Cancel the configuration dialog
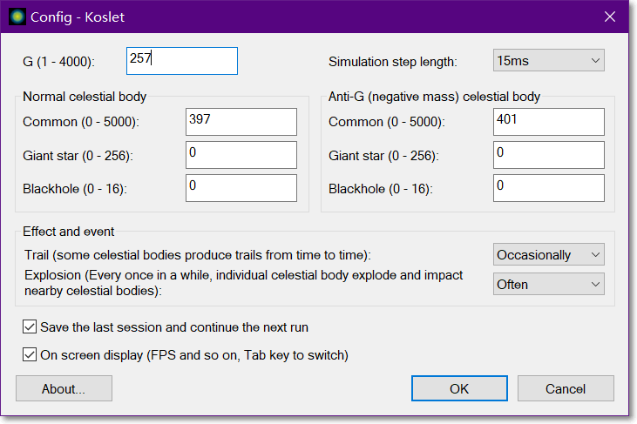637x424 pixels. (x=566, y=388)
